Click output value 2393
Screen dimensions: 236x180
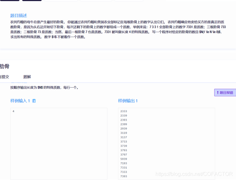124,120
